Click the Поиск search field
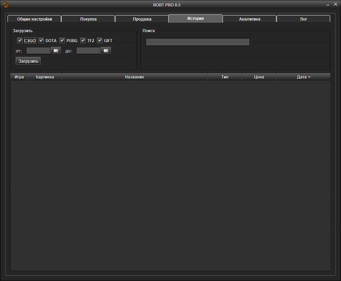Viewport: 341px width, 281px height. click(197, 42)
